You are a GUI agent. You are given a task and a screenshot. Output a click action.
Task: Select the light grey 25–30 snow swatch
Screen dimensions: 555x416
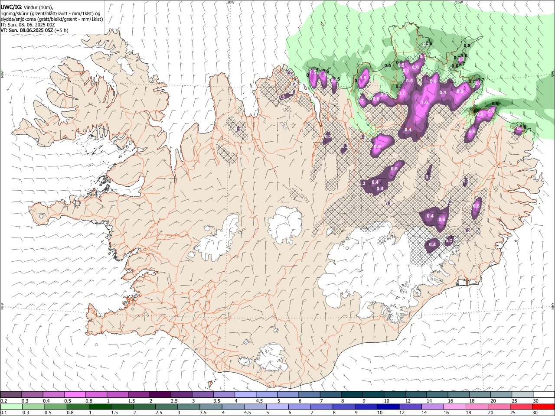click(522, 395)
